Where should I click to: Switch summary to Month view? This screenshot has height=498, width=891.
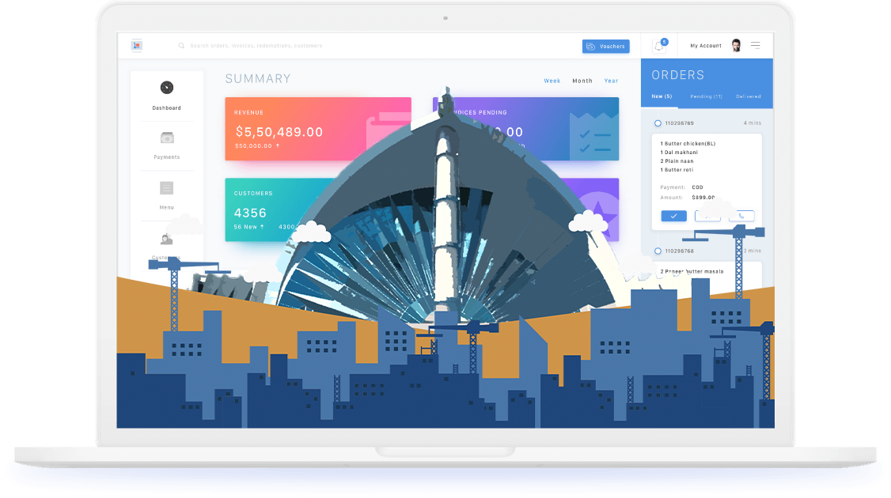[x=582, y=81]
